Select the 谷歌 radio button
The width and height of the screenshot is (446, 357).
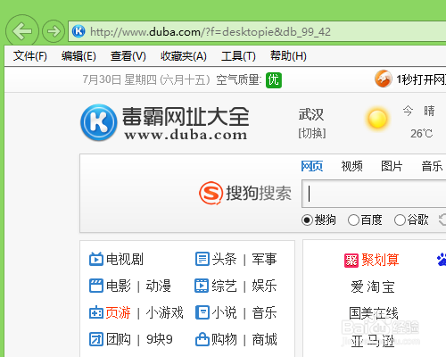pyautogui.click(x=400, y=220)
